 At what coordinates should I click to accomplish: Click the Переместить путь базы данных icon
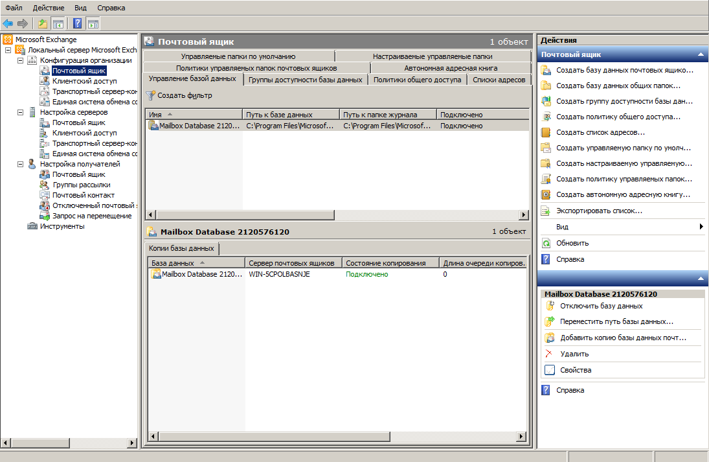550,321
